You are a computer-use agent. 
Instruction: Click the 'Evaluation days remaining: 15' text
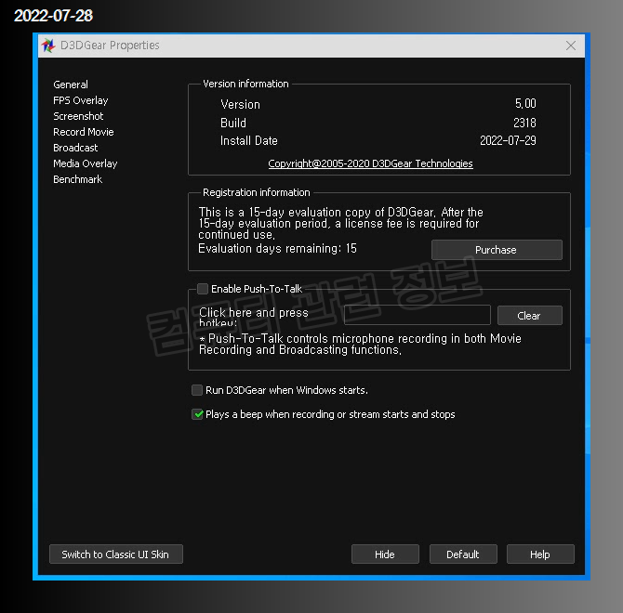[277, 249]
